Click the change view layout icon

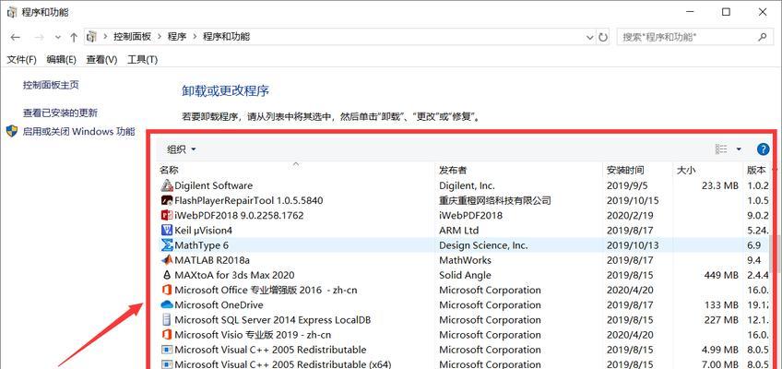point(721,149)
